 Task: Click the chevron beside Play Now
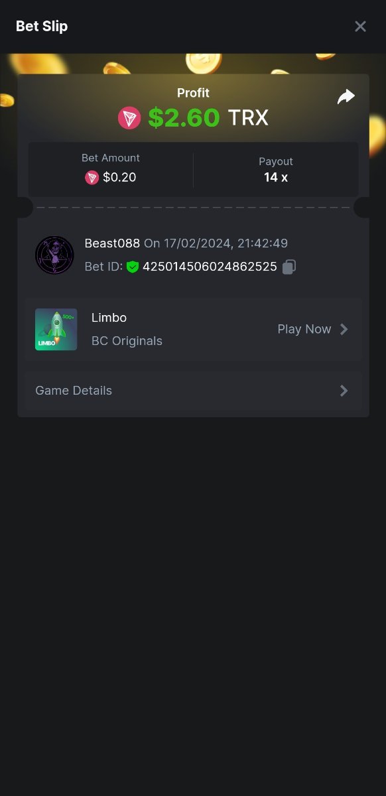(x=344, y=329)
